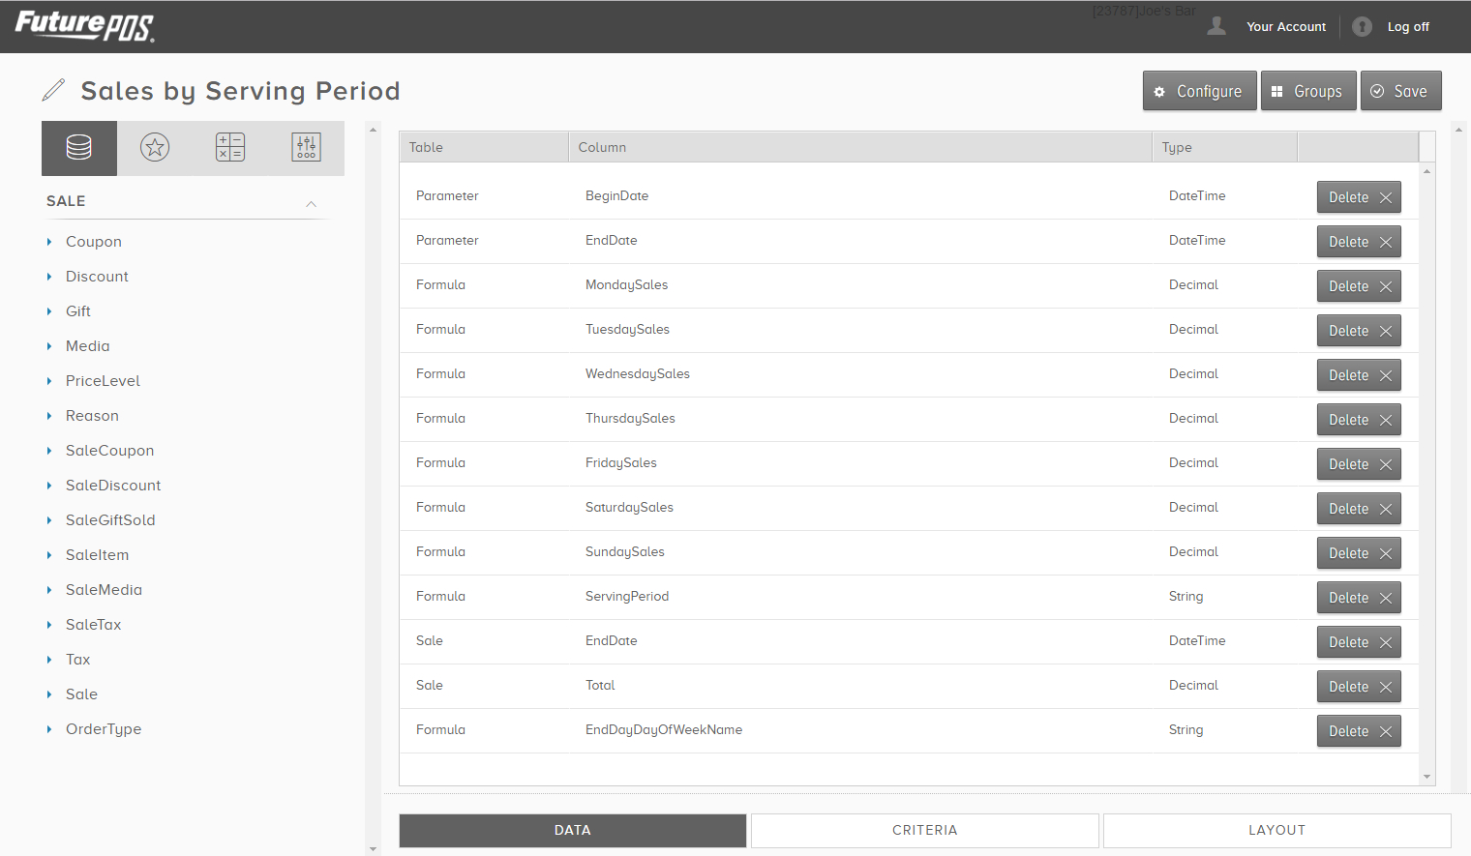The height and width of the screenshot is (856, 1471).
Task: Open the database fields panel icon
Action: pos(78,147)
